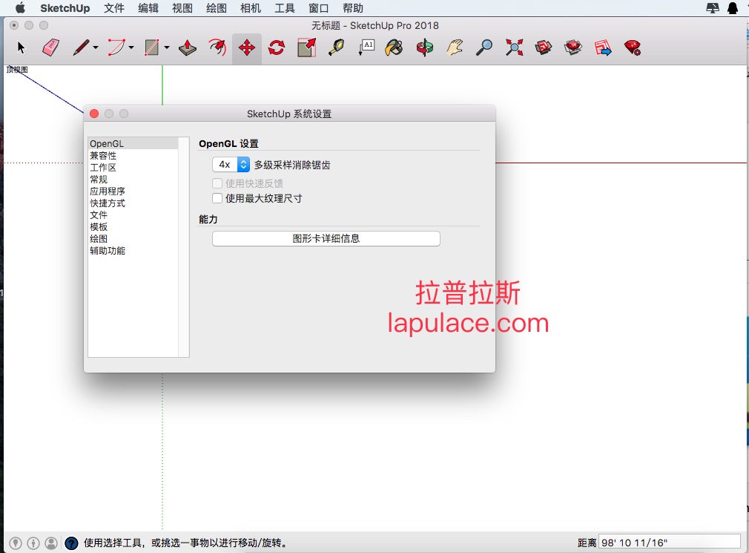Activate the Rotate tool
The height and width of the screenshot is (553, 749).
pyautogui.click(x=277, y=48)
